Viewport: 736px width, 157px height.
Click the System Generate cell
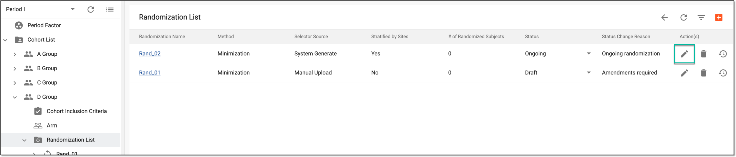(315, 54)
